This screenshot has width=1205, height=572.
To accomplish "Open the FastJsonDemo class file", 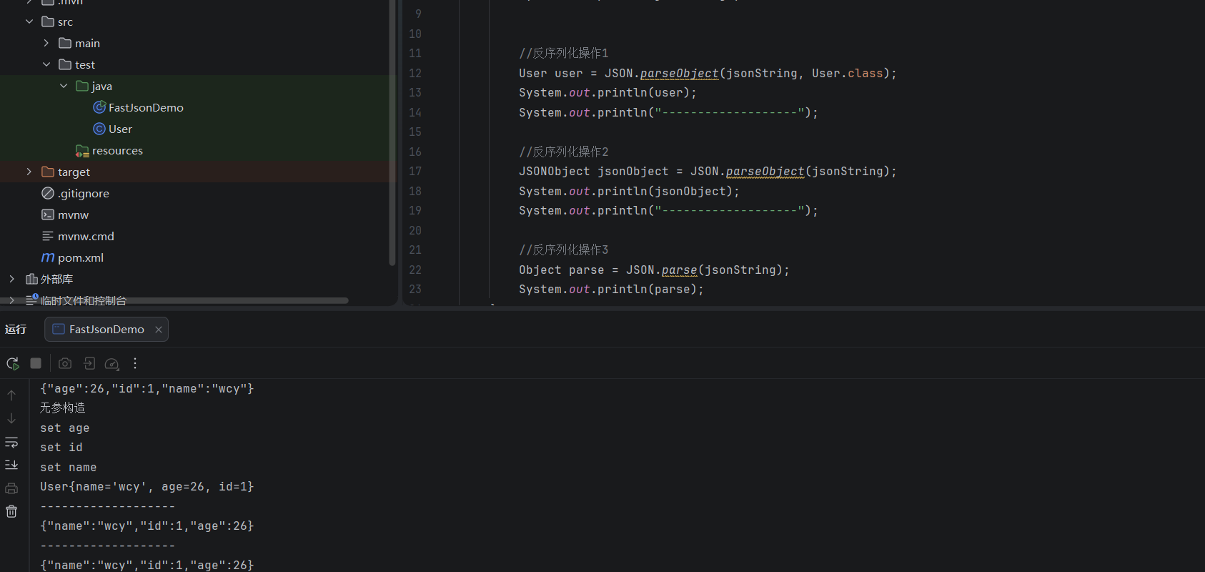I will 146,107.
